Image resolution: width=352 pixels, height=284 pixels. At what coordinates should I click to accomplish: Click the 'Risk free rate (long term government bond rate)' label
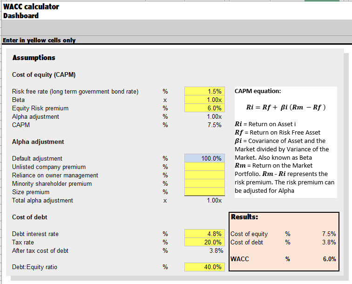pyautogui.click(x=75, y=92)
